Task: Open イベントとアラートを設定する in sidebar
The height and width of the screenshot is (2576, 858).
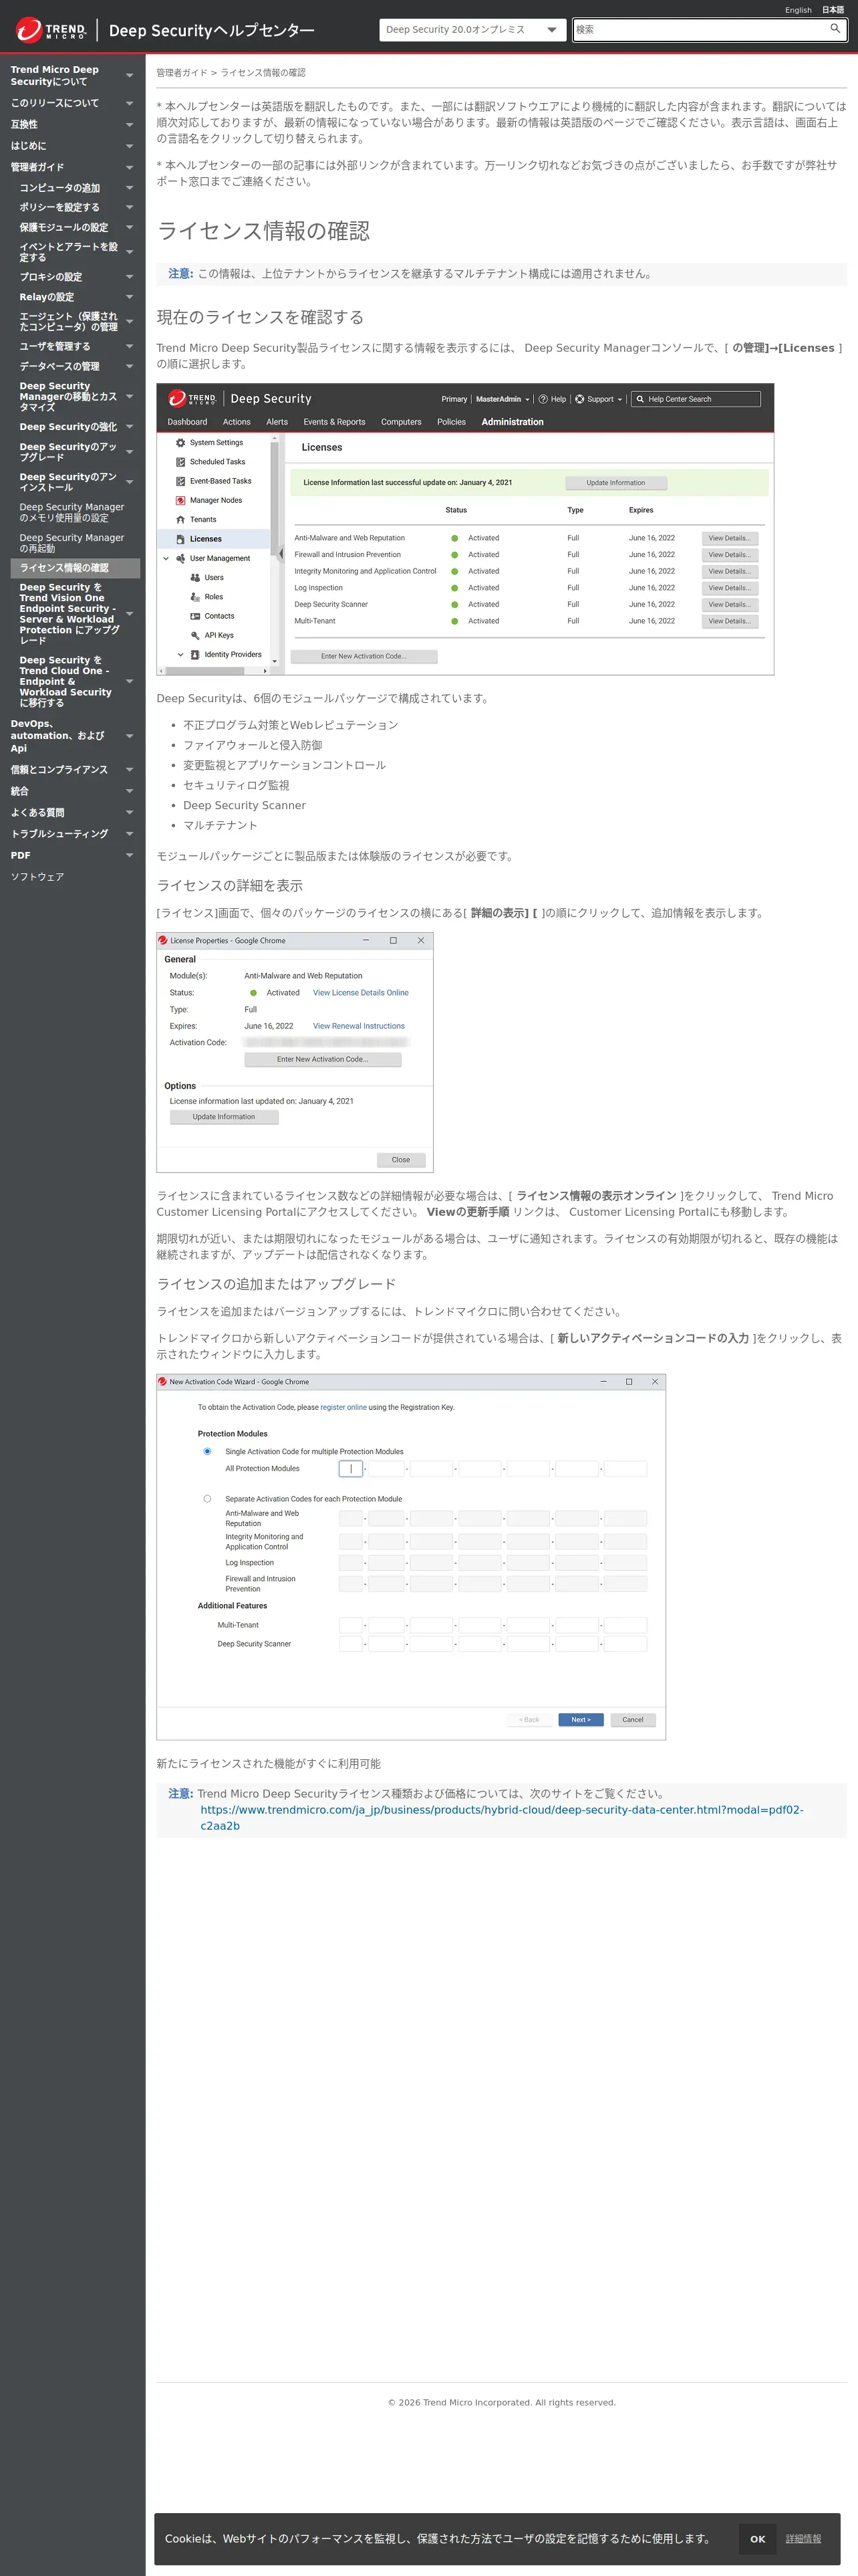Action: pos(69,252)
